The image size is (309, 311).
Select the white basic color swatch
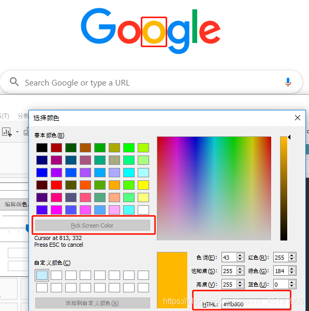(x=143, y=210)
